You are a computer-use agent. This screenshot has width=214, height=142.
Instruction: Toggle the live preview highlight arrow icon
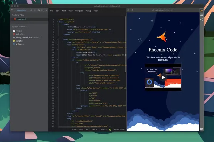coord(132,10)
